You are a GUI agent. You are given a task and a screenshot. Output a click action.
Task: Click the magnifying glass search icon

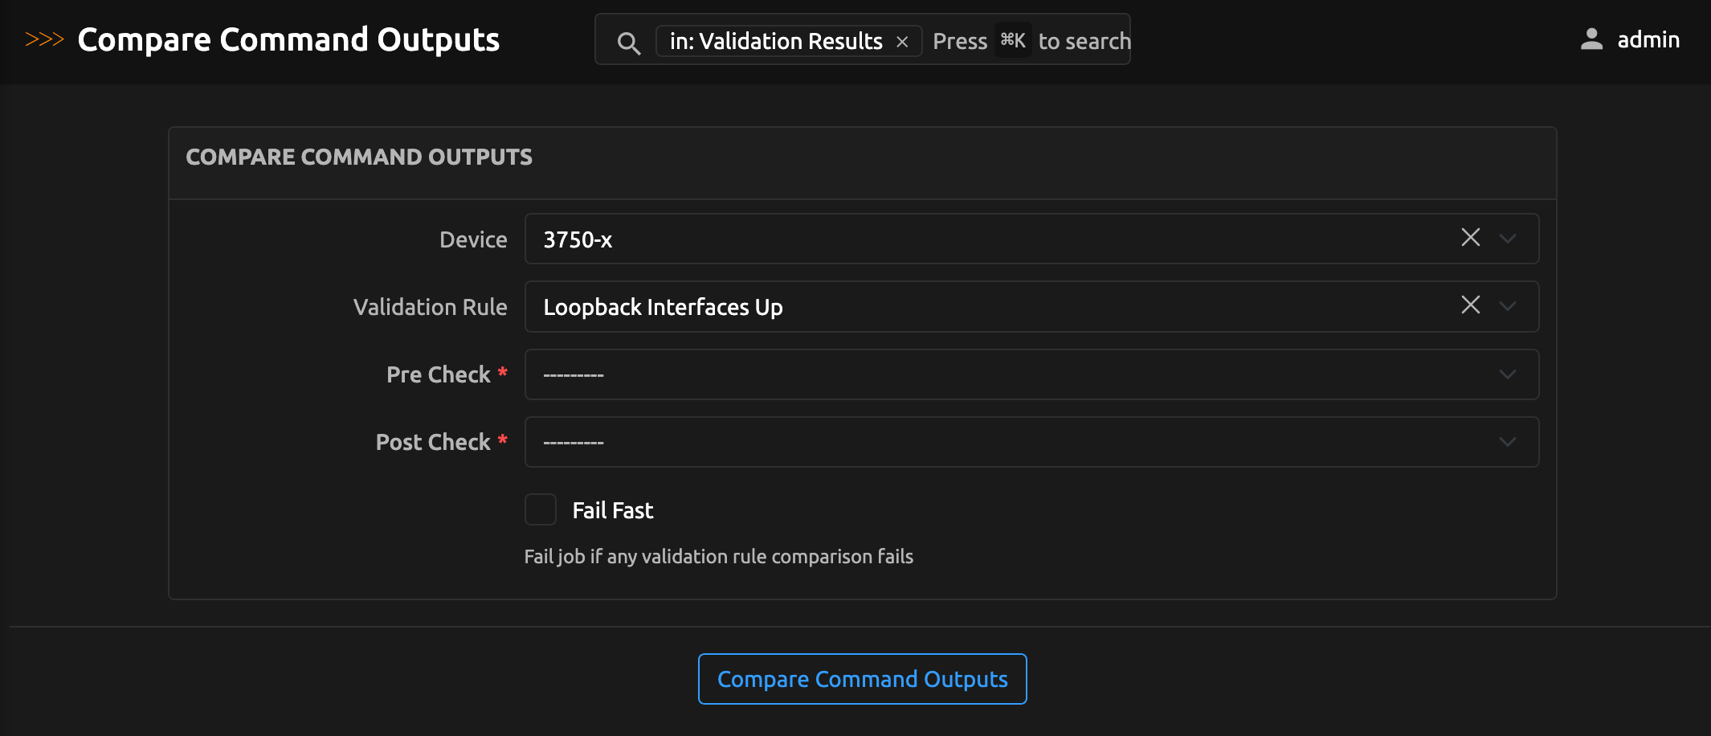tap(628, 43)
